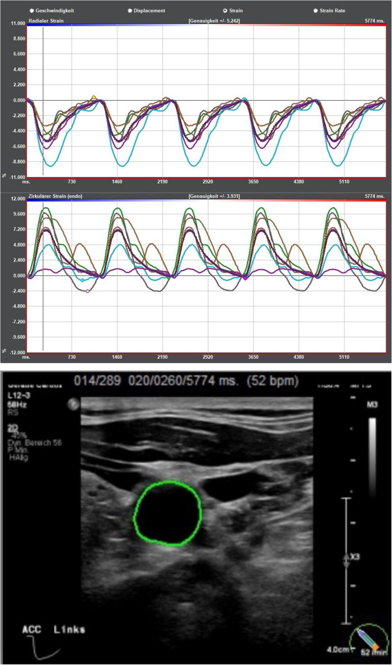The image size is (392, 665).
Task: Select the Strain radio button
Action: coord(225,11)
